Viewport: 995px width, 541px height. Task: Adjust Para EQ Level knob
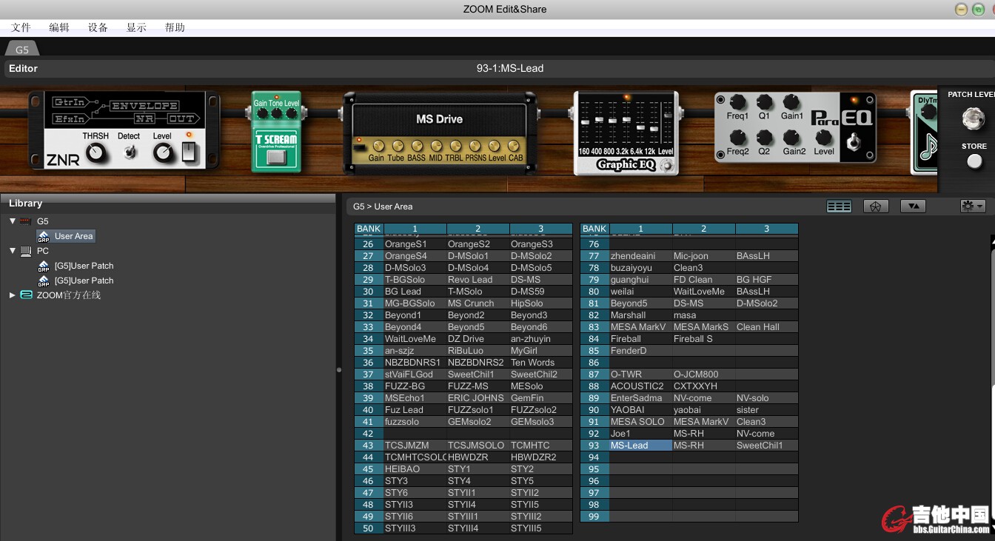coord(824,138)
